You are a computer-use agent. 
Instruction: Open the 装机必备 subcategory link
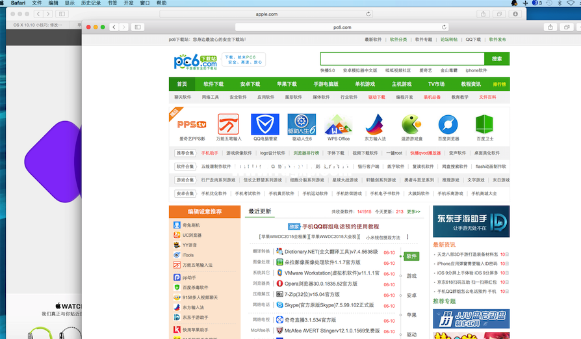(432, 97)
